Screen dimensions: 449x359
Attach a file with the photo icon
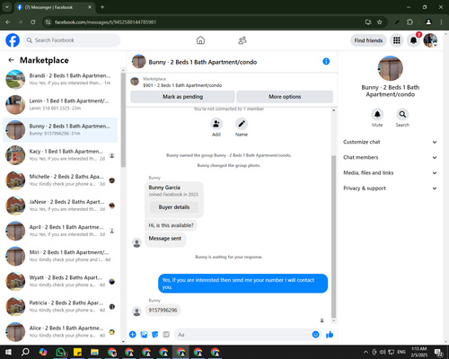(x=144, y=335)
